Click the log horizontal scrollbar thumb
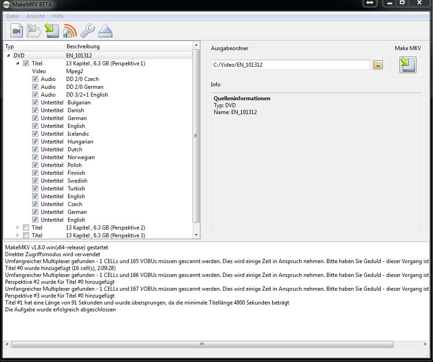This screenshot has height=362, width=433. (x=202, y=345)
